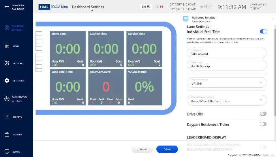
Task: Expand the Dashboard Template chevron
Action: [x=273, y=19]
